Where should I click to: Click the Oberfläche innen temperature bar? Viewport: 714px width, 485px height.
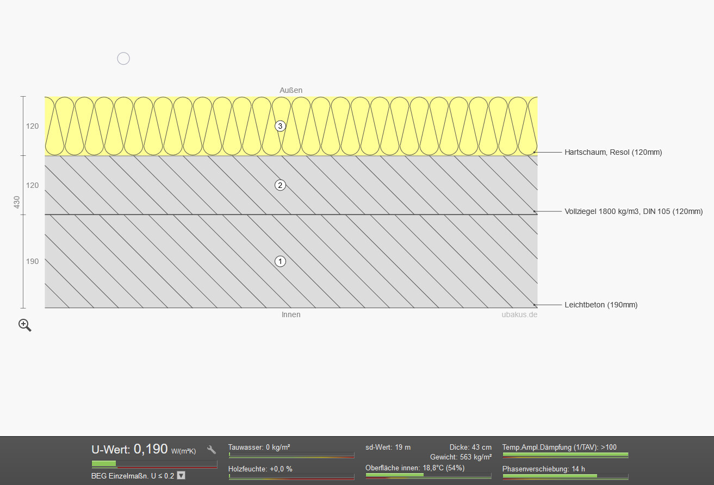click(x=428, y=475)
